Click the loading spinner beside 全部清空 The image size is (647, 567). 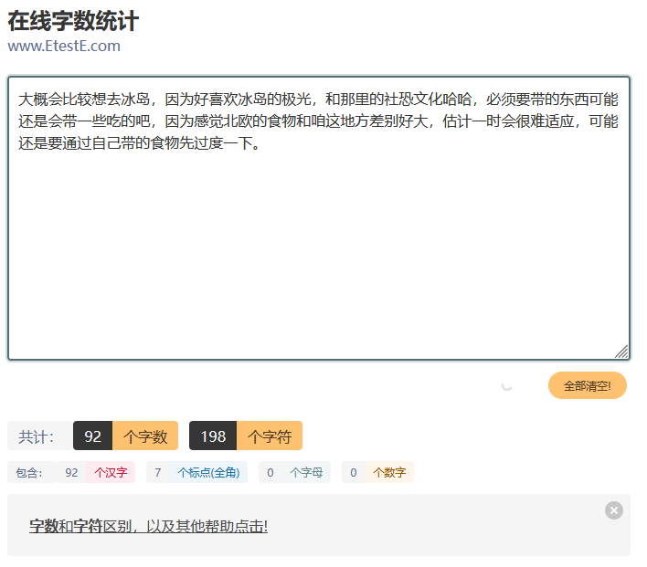(506, 386)
